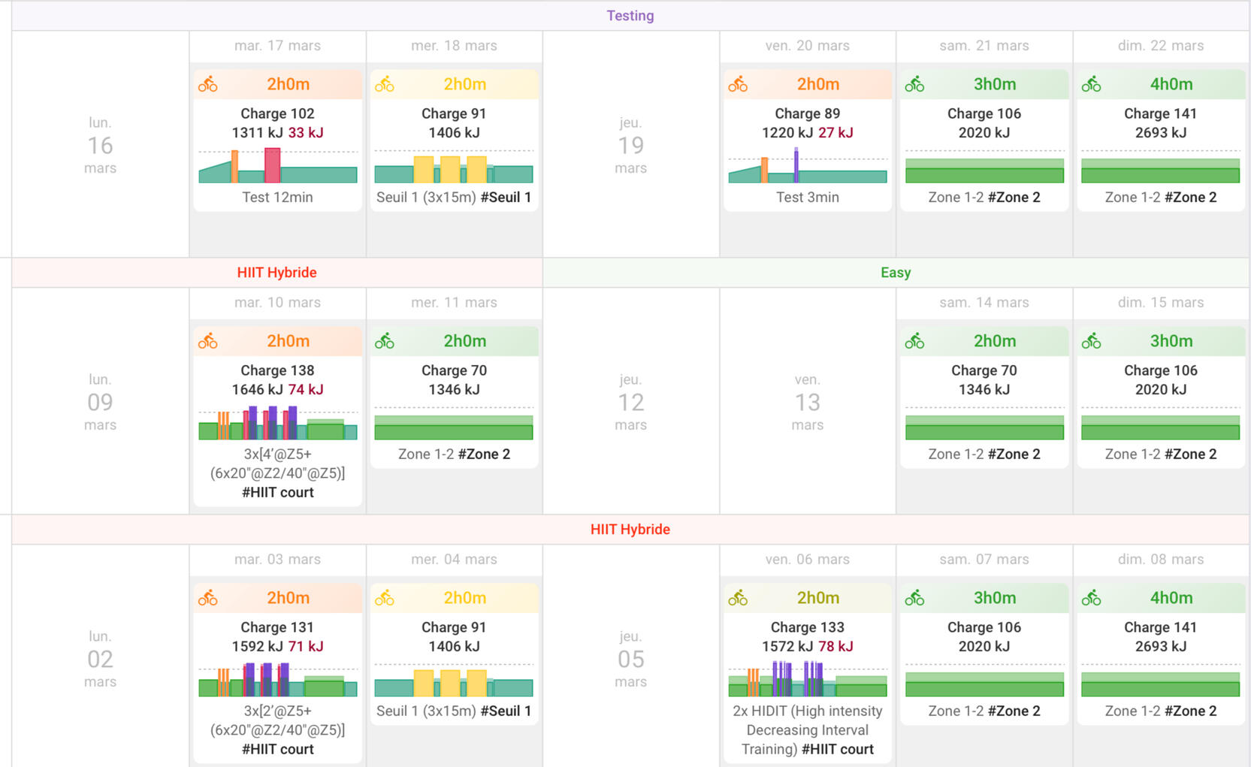Click the empty jeu. 05 mars day cell

point(631,657)
